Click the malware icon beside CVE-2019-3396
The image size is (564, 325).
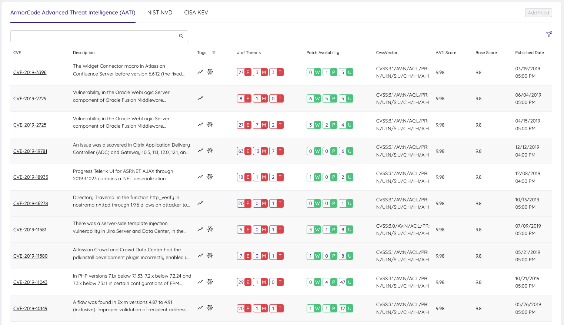210,72
